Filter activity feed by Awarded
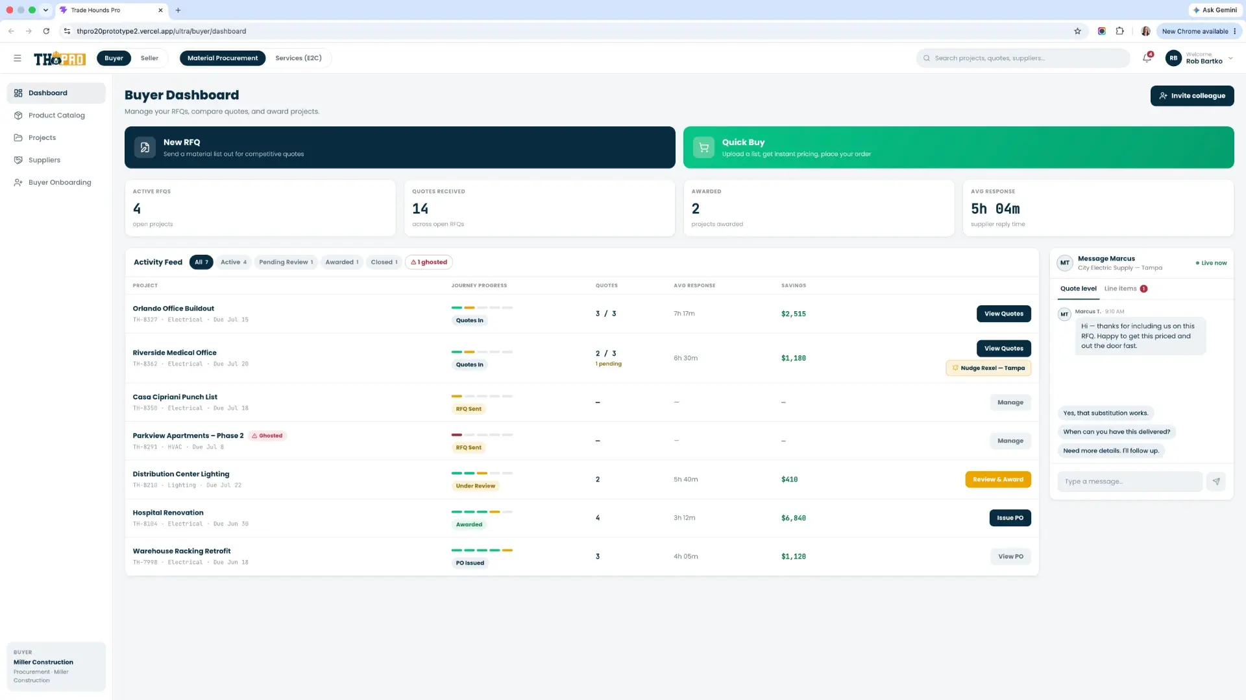This screenshot has height=700, width=1246. (342, 262)
